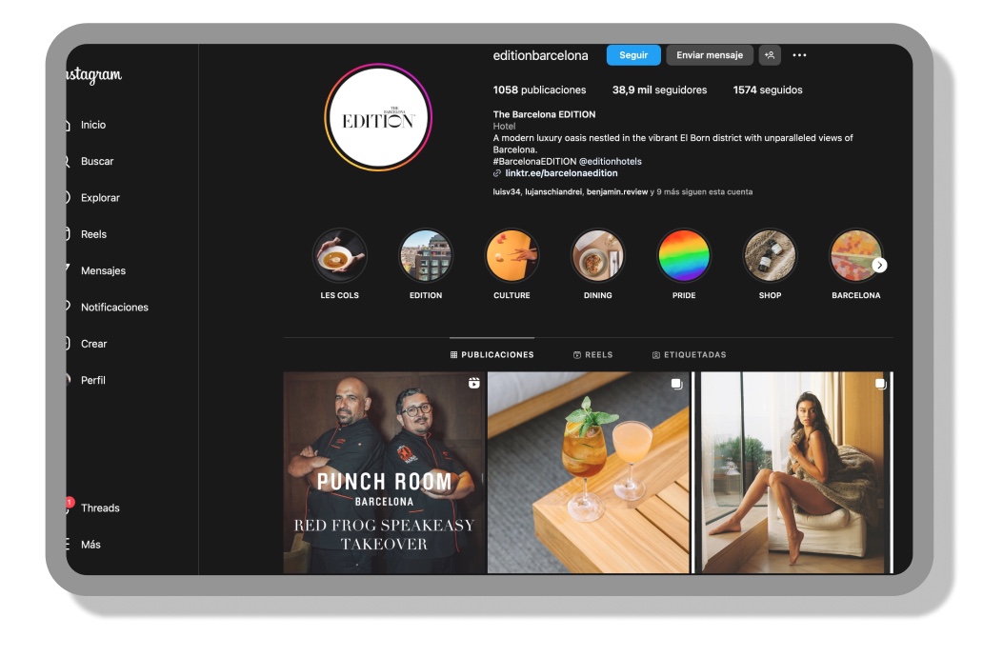983x657 pixels.
Task: Go to Explorar in the sidebar
Action: [100, 198]
